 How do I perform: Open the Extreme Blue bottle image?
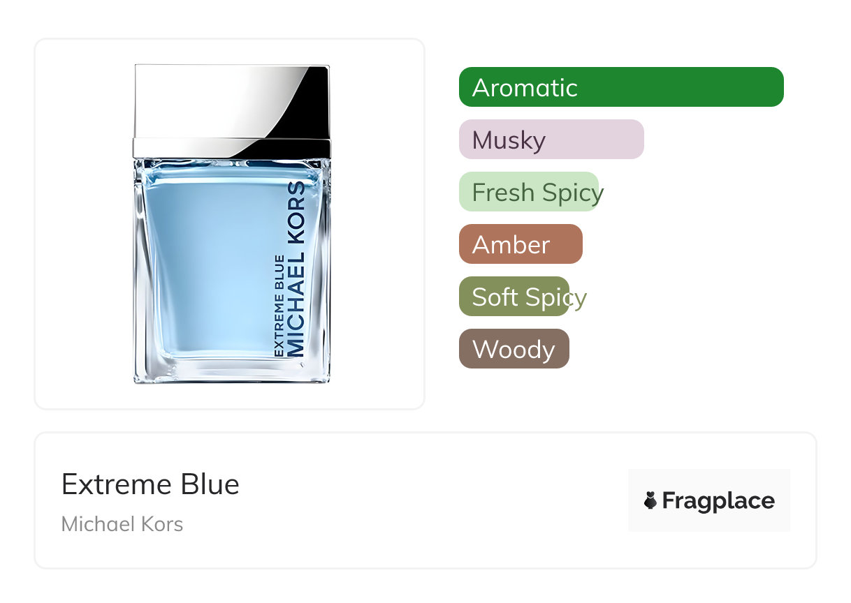pos(231,223)
